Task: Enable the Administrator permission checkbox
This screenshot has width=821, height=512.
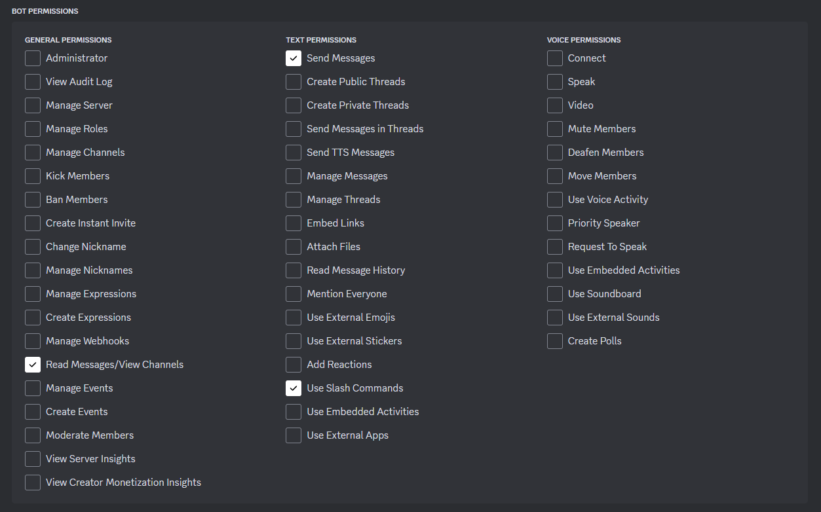Action: click(33, 58)
